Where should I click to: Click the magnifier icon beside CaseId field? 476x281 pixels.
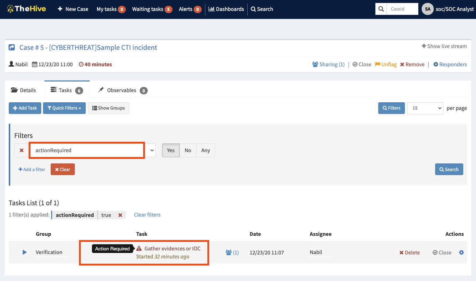click(x=380, y=8)
